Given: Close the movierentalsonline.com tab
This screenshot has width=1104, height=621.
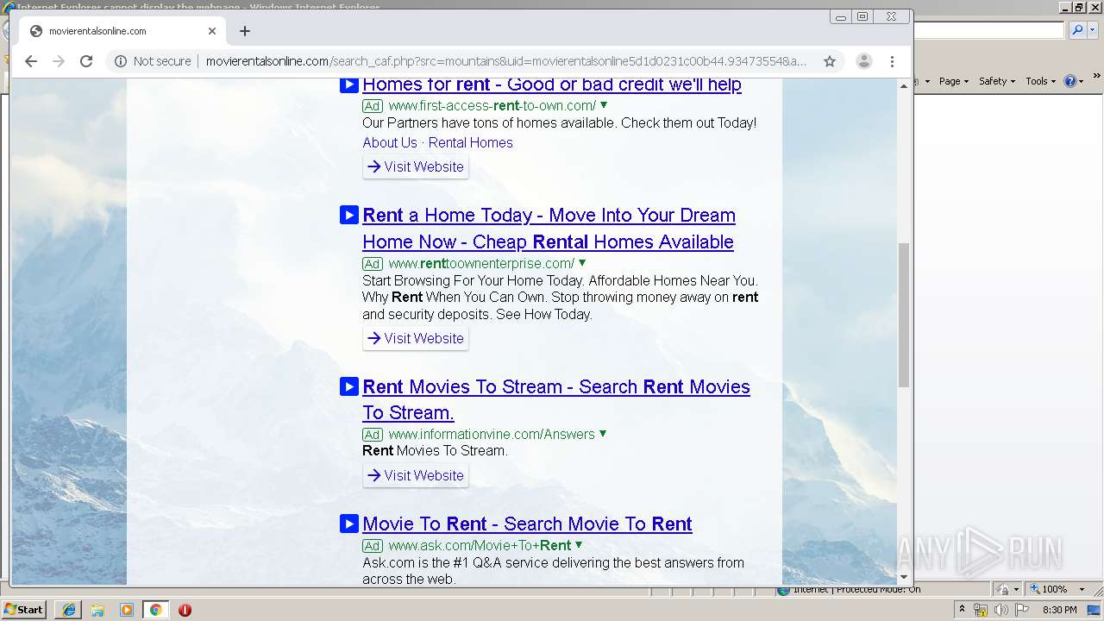Looking at the screenshot, I should tap(212, 31).
